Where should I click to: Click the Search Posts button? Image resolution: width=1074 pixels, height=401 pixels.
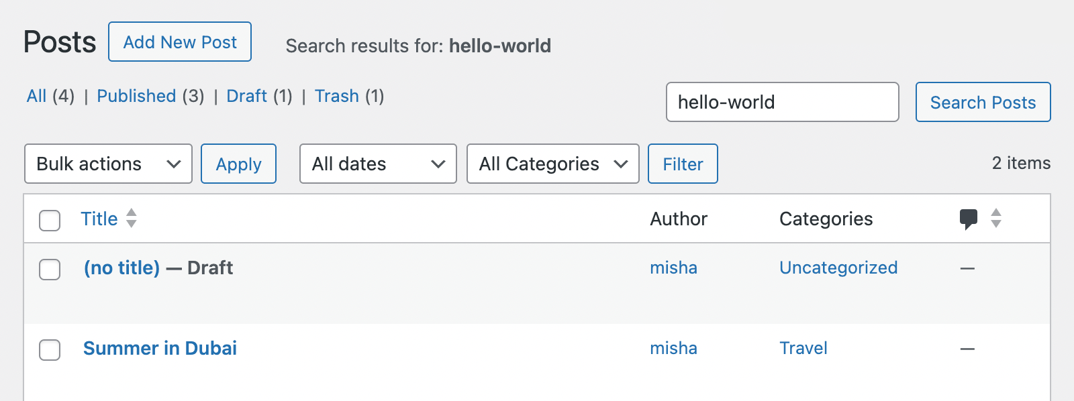(x=983, y=102)
